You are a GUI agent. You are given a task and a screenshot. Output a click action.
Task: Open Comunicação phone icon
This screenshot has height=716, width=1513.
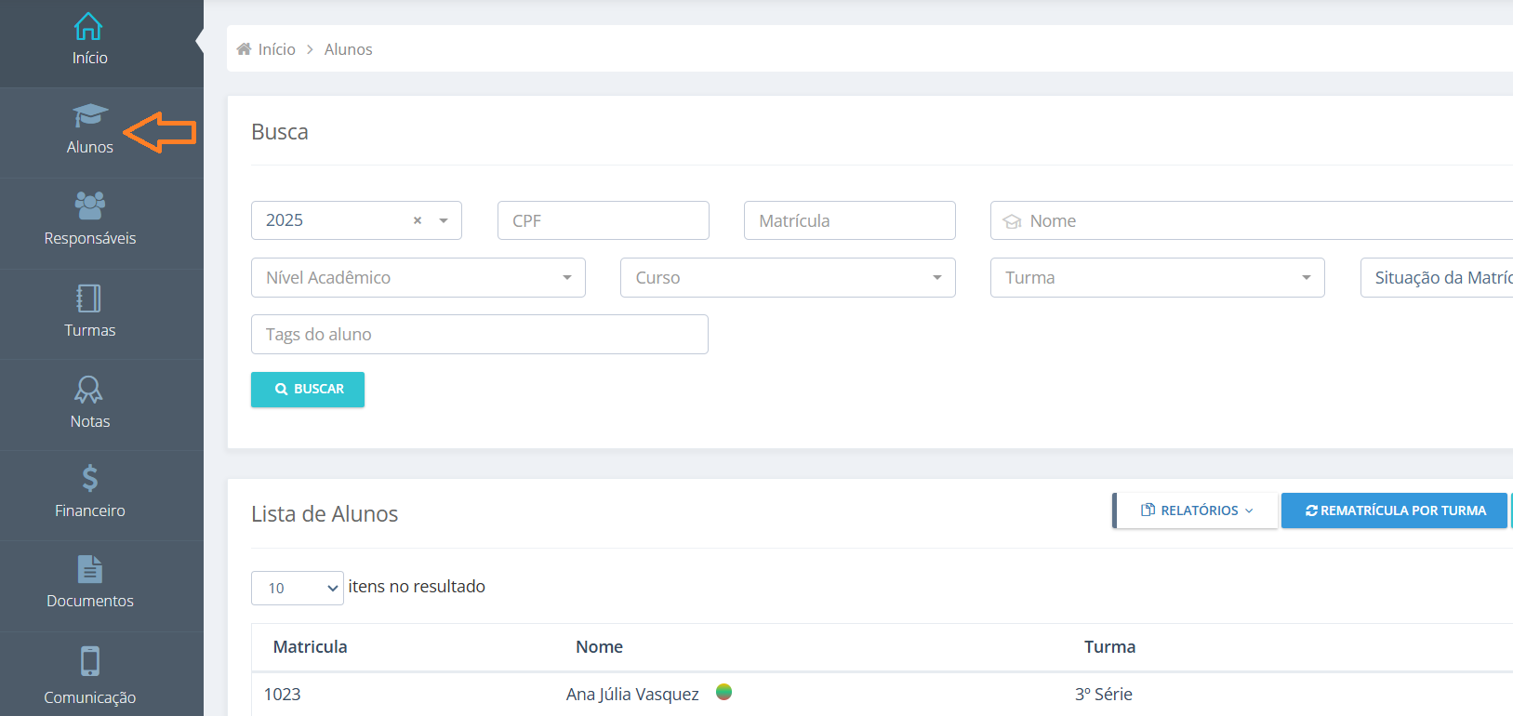click(89, 661)
